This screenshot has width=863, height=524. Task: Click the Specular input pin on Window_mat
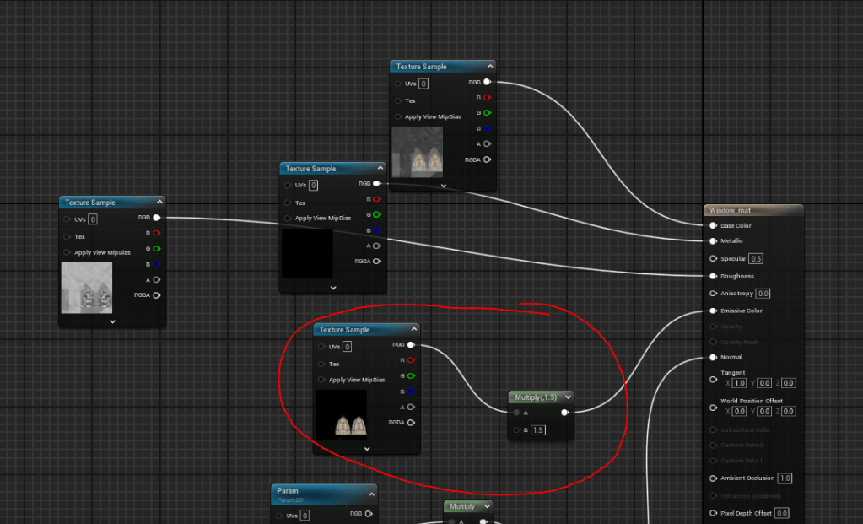pyautogui.click(x=714, y=259)
